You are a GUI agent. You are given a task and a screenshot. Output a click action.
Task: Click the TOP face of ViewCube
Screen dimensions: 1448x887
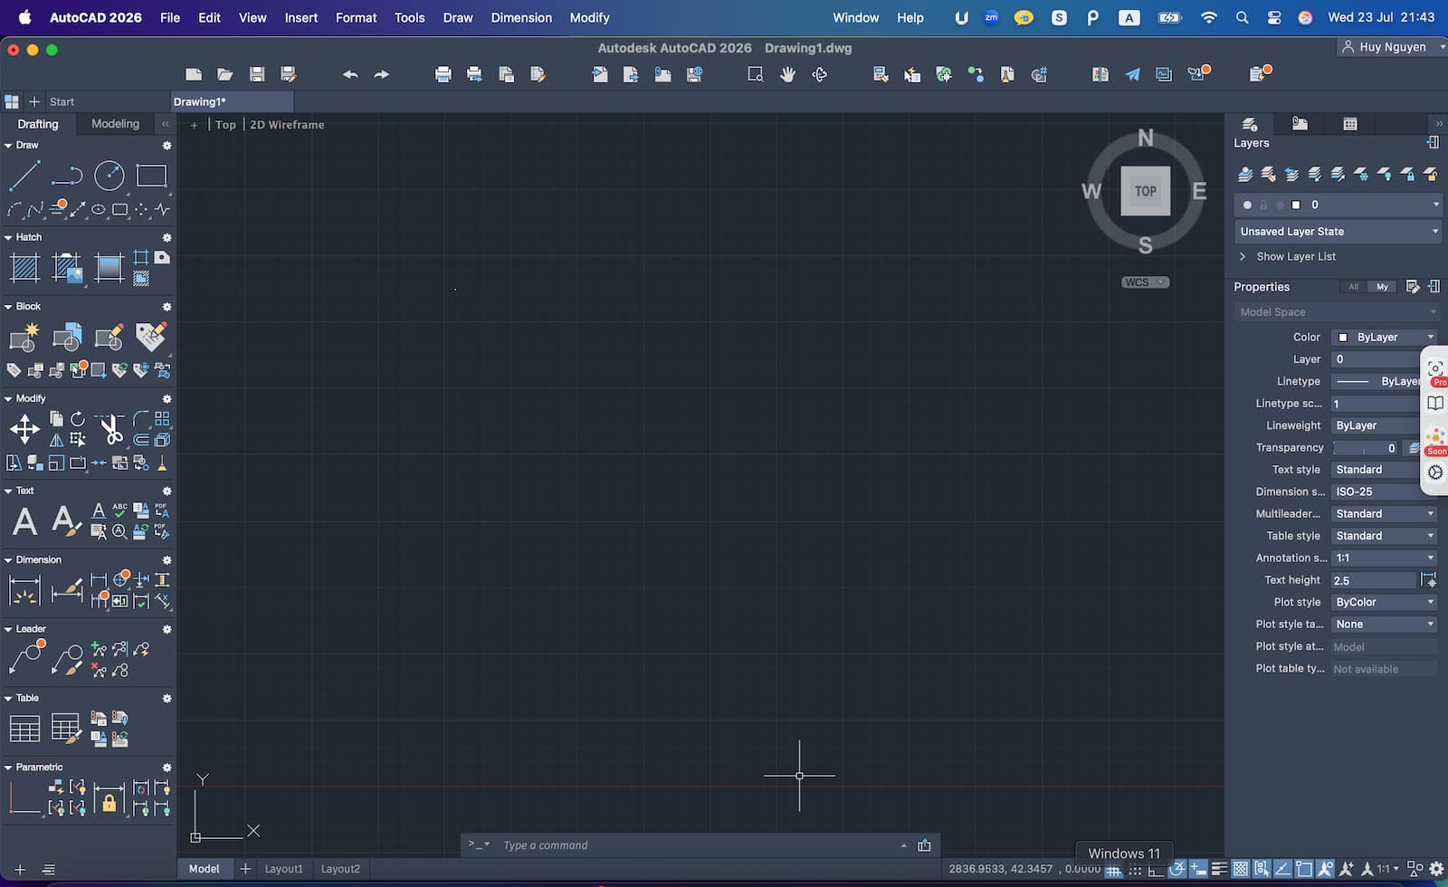coord(1146,191)
